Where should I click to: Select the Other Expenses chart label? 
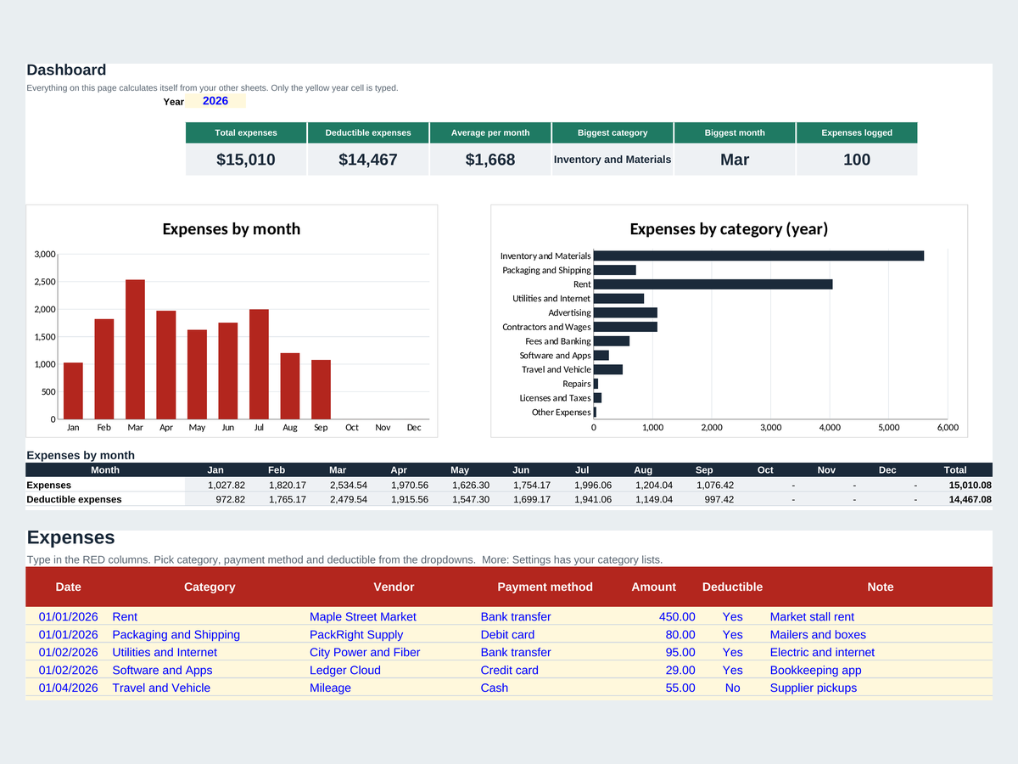(x=561, y=412)
